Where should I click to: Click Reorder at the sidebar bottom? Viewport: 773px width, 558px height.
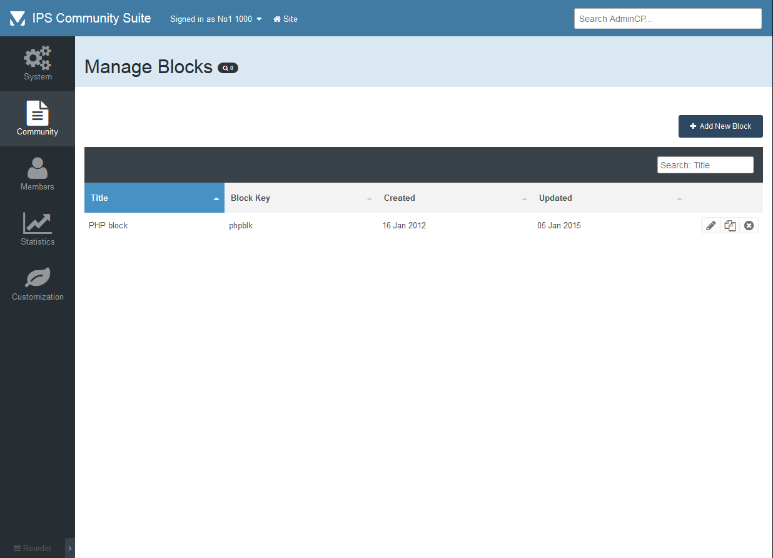[x=33, y=548]
